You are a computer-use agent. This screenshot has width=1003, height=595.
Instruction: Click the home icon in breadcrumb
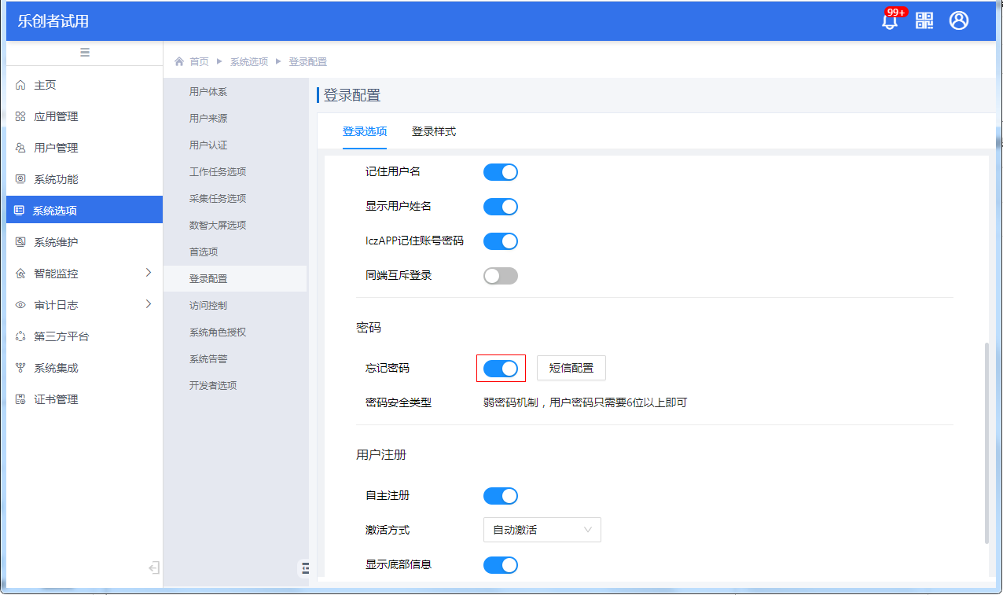[x=179, y=62]
